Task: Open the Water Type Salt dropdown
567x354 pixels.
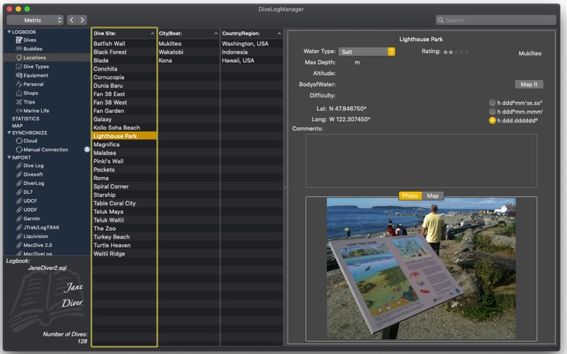Action: tap(366, 52)
